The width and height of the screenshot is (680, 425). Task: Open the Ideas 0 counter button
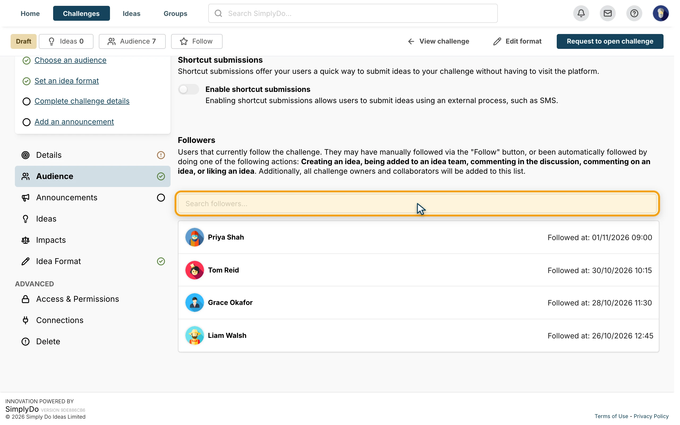coord(66,41)
